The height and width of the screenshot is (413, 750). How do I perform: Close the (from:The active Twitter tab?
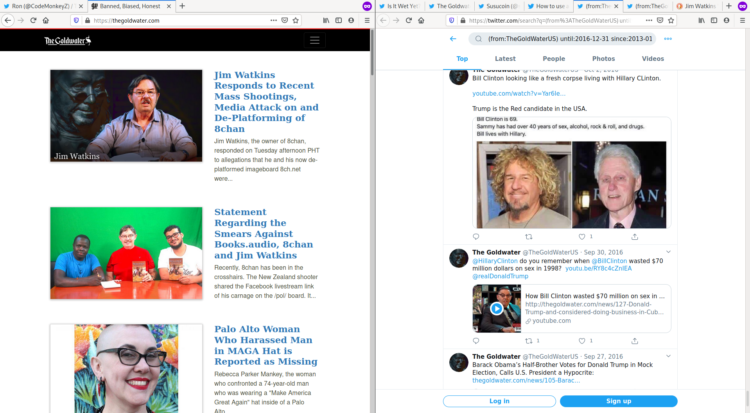(616, 6)
